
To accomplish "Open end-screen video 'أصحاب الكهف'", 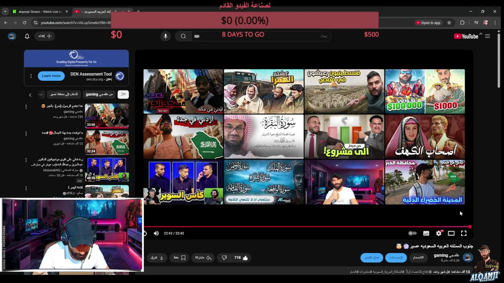I will pos(425,137).
